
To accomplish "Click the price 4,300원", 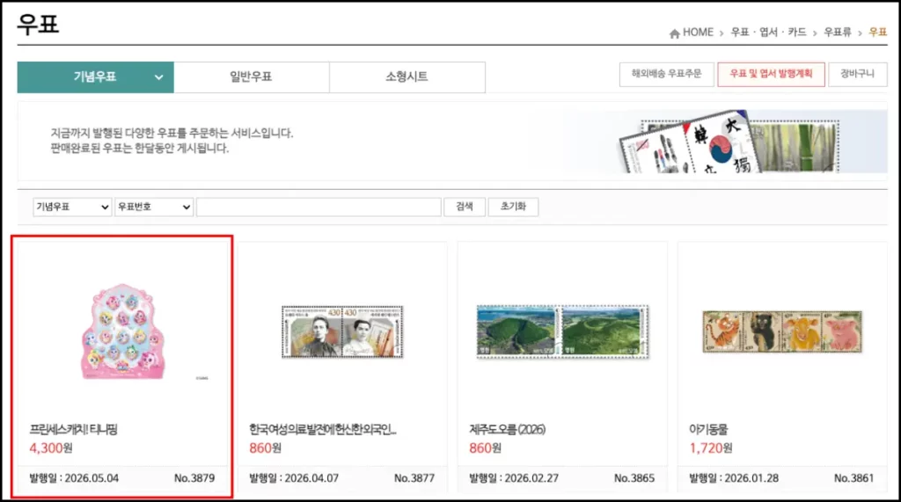I will tap(51, 448).
